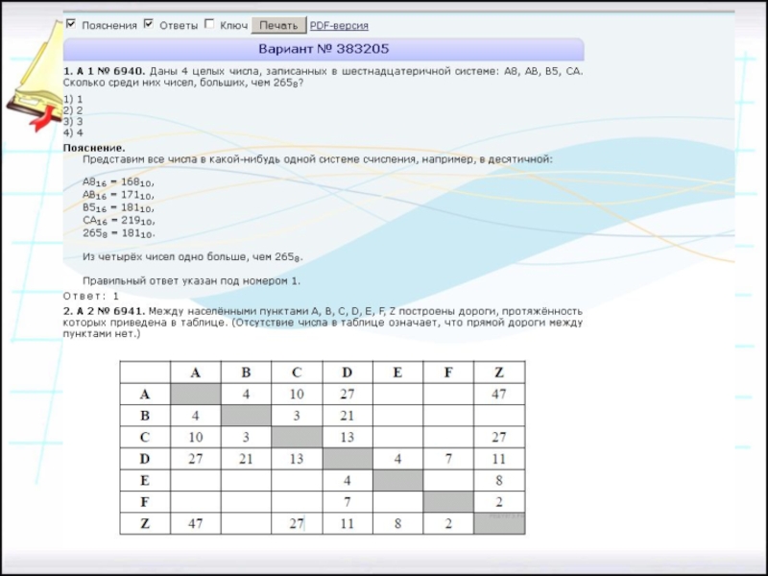This screenshot has height=576, width=768.
Task: Uncheck the Пояснения checkbox
Action: tap(71, 24)
